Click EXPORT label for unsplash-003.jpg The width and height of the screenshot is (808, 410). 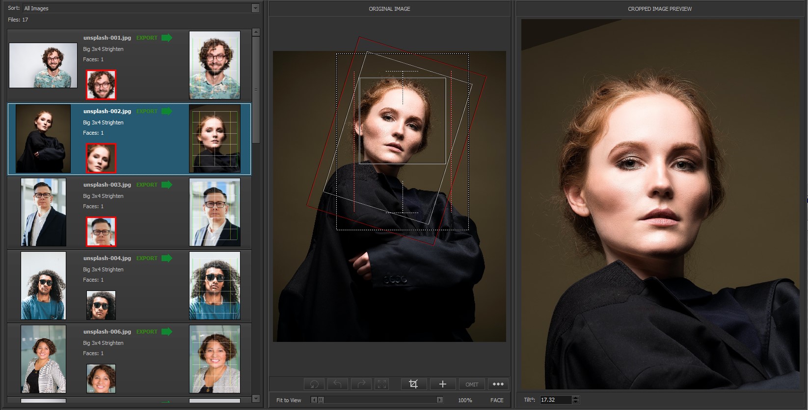pos(147,185)
